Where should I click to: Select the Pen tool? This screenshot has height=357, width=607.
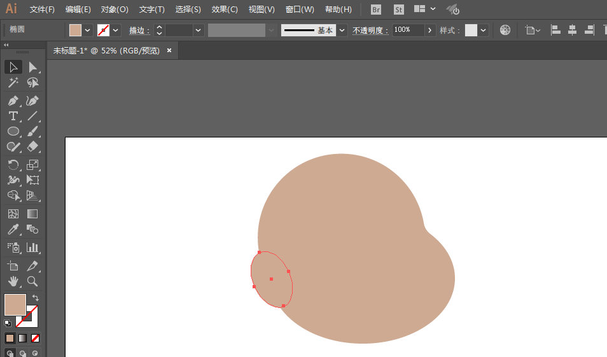[x=13, y=101]
